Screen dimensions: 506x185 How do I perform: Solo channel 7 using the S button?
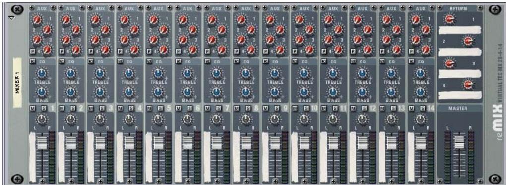219,108
